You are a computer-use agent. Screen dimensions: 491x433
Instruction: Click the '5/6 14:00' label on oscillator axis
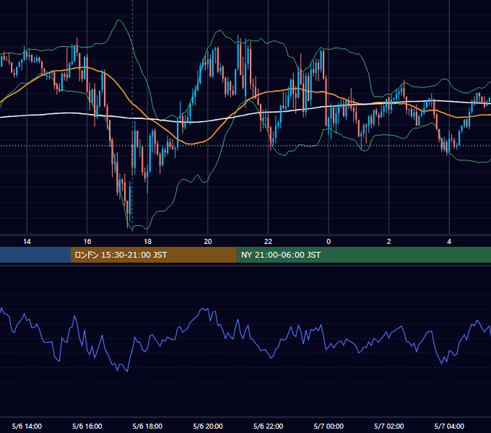tap(27, 426)
